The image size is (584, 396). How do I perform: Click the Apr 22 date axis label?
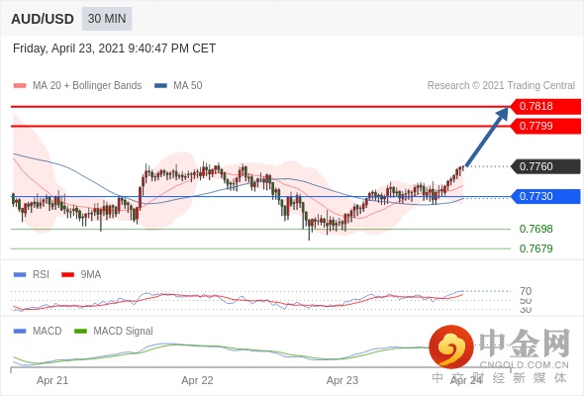click(197, 381)
